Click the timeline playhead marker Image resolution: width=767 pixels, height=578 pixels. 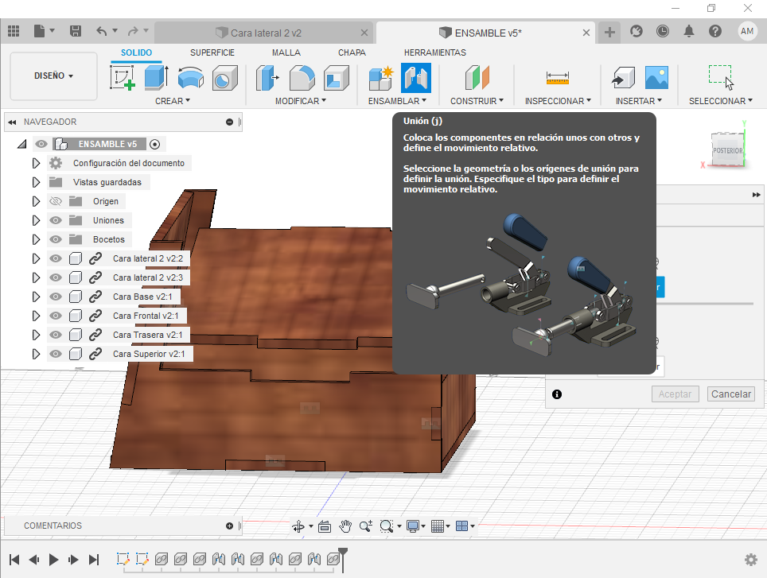[x=343, y=551]
